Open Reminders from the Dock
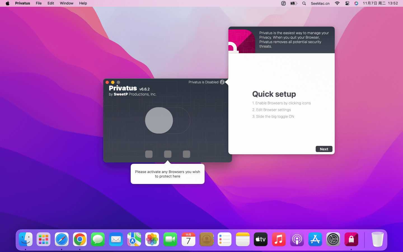Viewport: 403px width, 252px height. click(224, 239)
